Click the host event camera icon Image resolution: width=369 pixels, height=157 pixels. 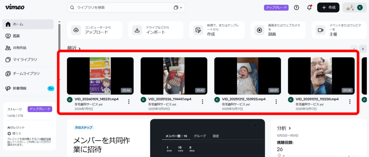point(320,30)
